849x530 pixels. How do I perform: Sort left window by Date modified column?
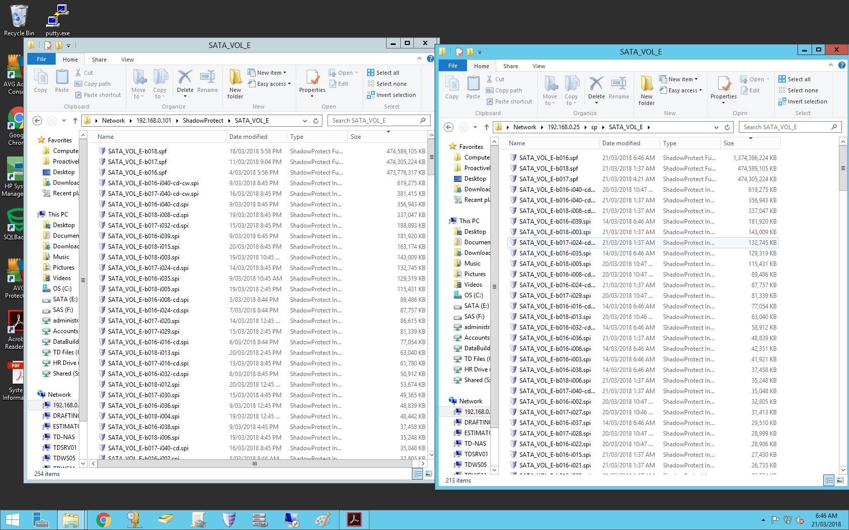(x=256, y=137)
